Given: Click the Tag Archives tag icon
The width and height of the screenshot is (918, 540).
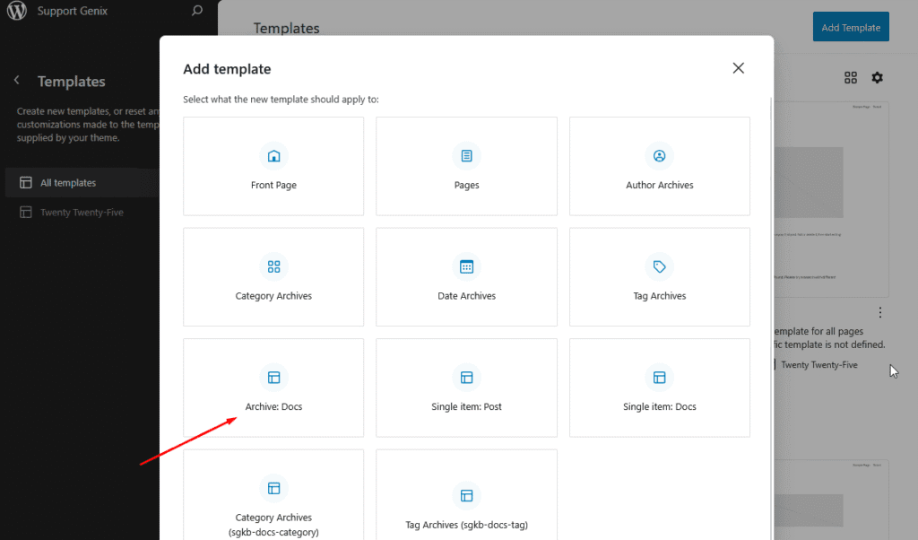Looking at the screenshot, I should coord(659,266).
